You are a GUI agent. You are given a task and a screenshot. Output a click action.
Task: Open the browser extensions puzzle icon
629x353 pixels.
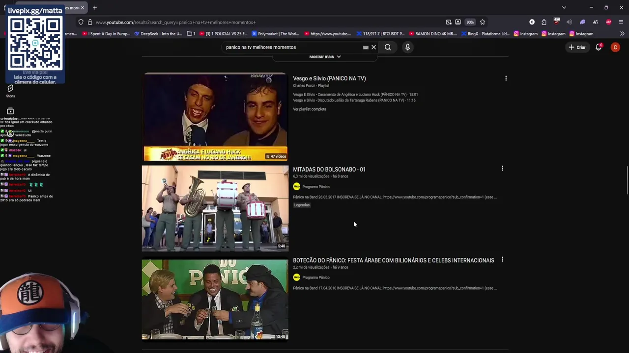coord(544,22)
